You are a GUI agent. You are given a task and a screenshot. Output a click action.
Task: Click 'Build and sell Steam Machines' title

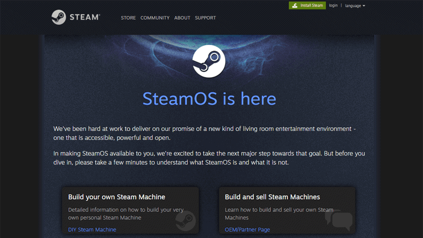pos(272,197)
